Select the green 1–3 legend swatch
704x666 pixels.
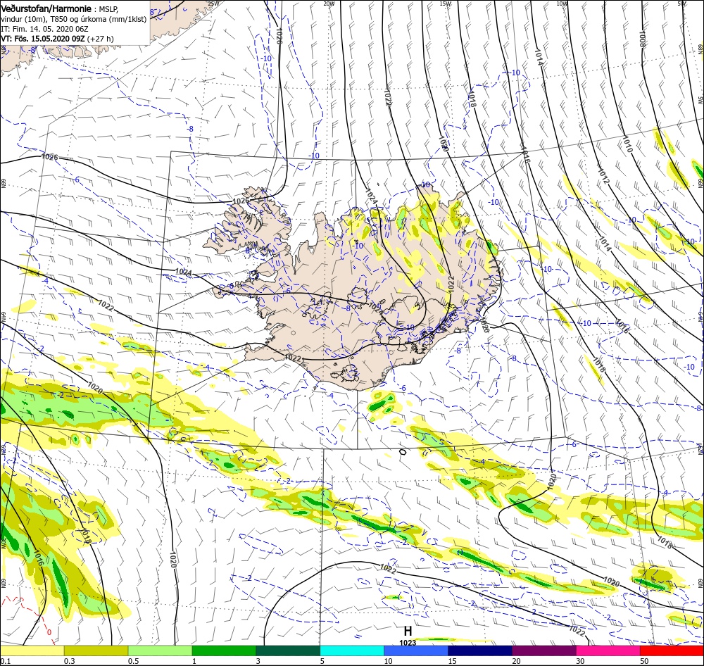[x=224, y=651]
